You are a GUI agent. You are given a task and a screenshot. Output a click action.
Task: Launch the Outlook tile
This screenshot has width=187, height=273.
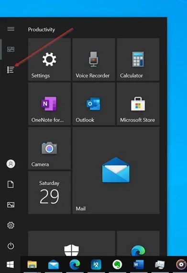tap(94, 104)
